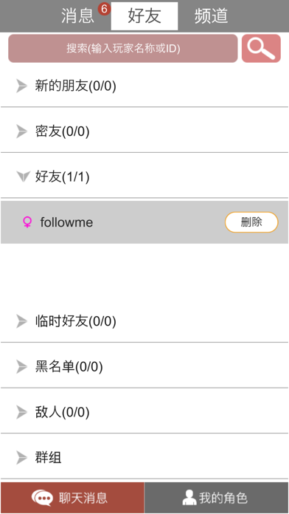Click the chat bubble icon in bottom bar
The height and width of the screenshot is (514, 289).
(x=42, y=498)
